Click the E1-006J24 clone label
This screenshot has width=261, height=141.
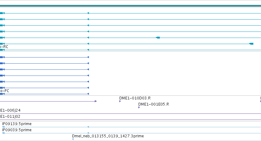pos(10,110)
